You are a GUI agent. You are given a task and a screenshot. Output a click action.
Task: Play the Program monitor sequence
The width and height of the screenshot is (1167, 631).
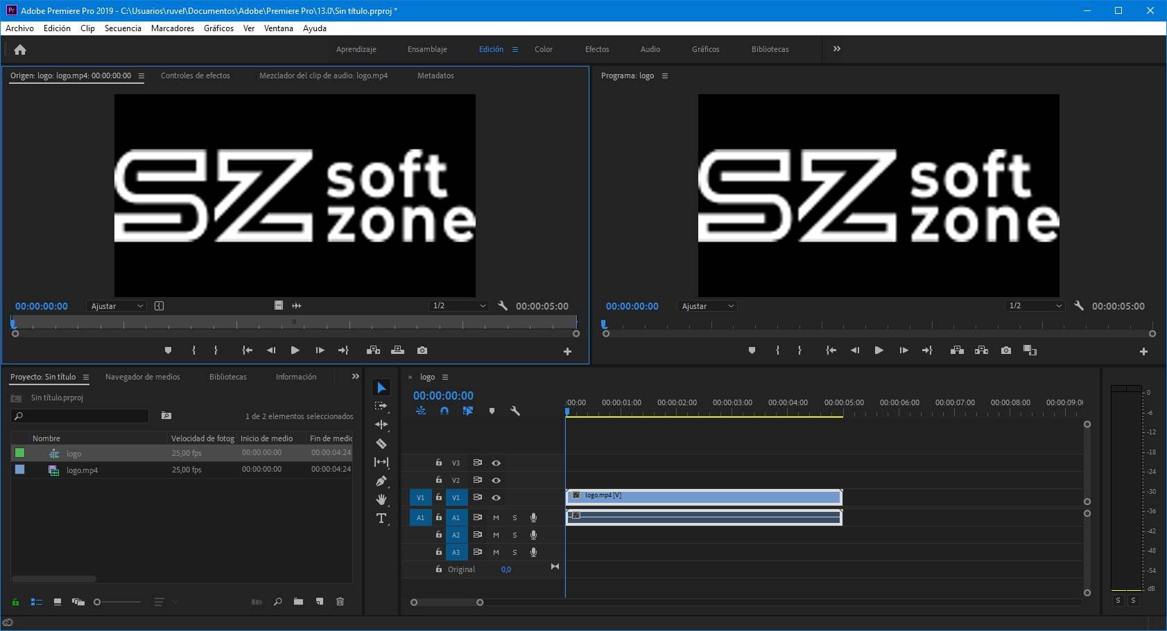(x=879, y=350)
